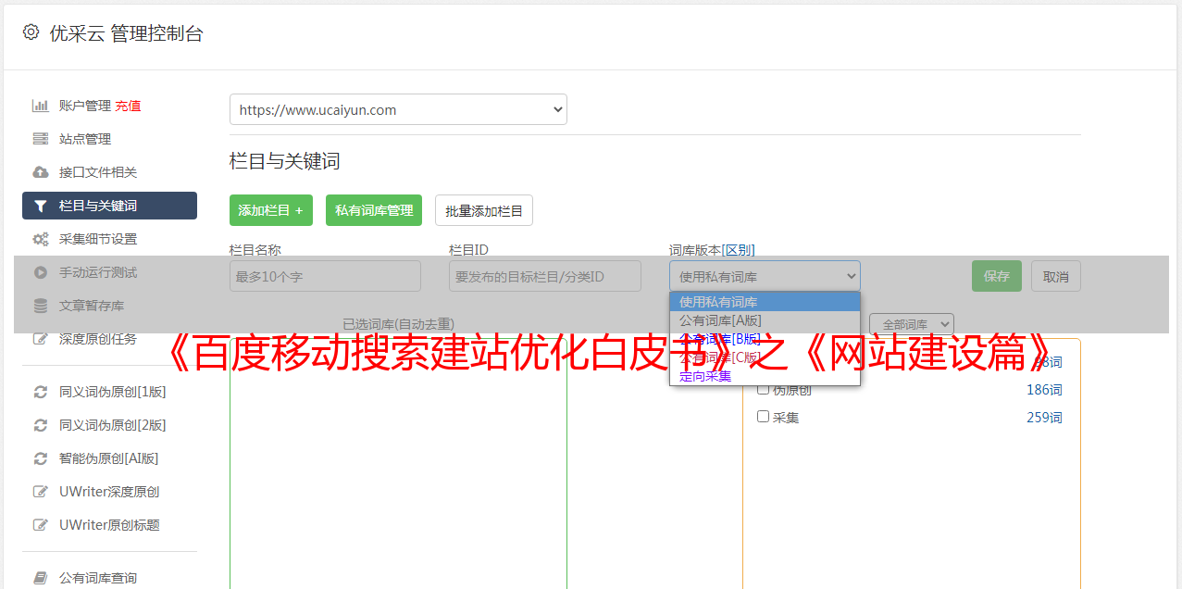Choose 使用私有词库 option in dropdown list
1182x589 pixels.
[x=765, y=302]
